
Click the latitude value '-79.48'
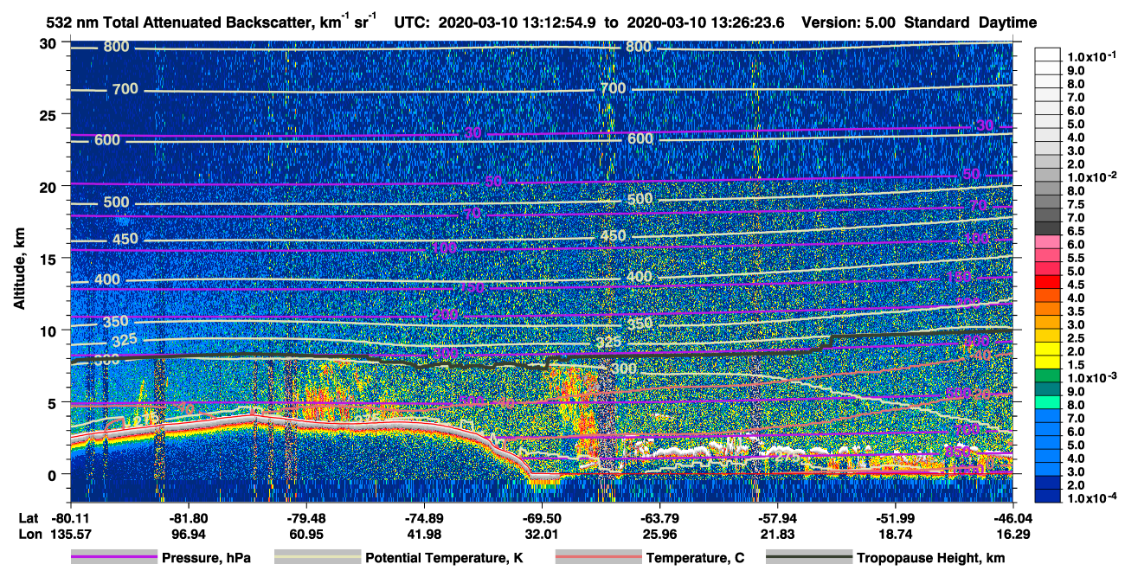point(306,517)
